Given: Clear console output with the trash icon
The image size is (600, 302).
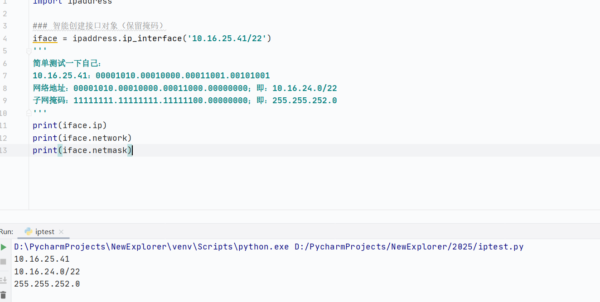Looking at the screenshot, I should point(4,295).
